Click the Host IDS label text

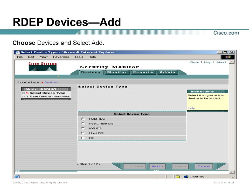(x=96, y=133)
